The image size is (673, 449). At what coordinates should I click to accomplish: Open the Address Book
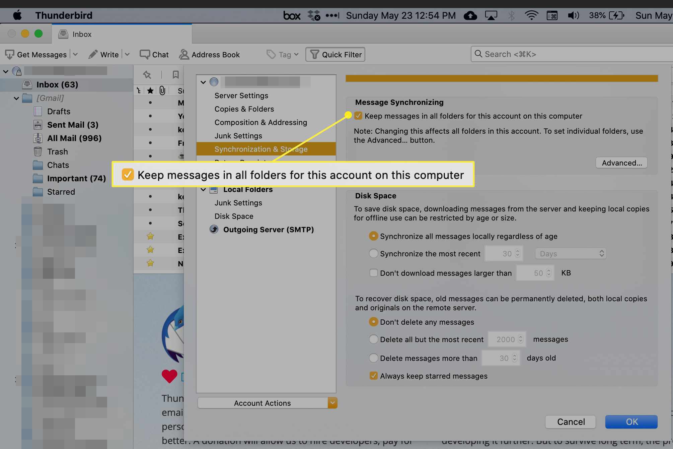tap(209, 55)
